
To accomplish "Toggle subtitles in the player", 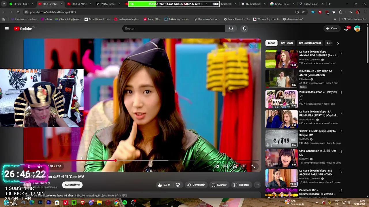I will (226, 166).
